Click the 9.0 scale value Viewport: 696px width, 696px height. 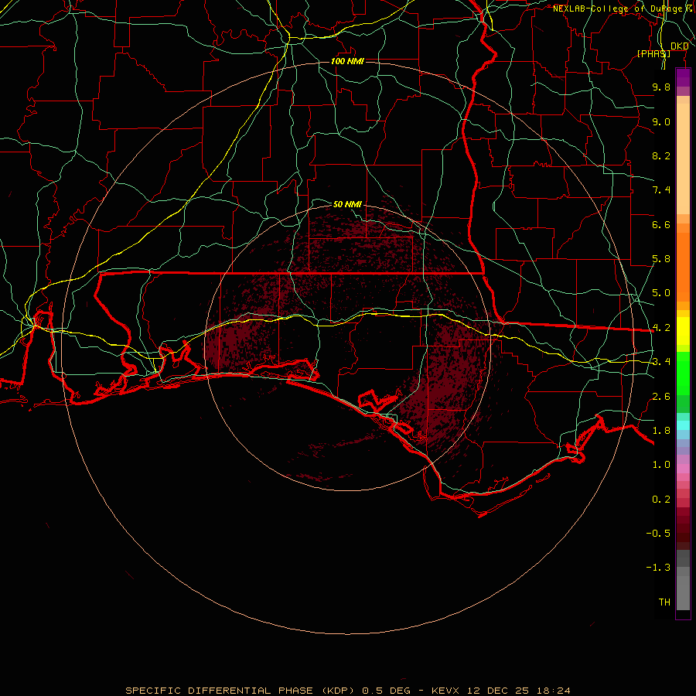[x=661, y=121]
